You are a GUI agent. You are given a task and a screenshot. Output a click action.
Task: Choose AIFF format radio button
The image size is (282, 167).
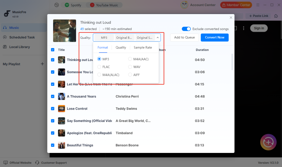[x=130, y=75]
